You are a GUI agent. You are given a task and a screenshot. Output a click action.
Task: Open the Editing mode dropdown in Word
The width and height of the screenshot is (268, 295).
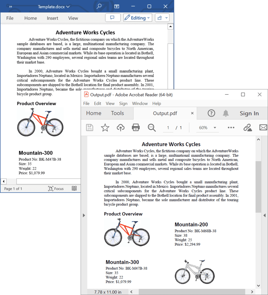click(x=138, y=18)
